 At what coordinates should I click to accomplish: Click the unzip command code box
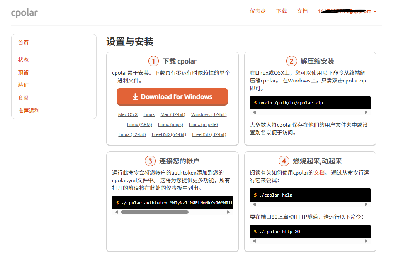[x=310, y=102]
